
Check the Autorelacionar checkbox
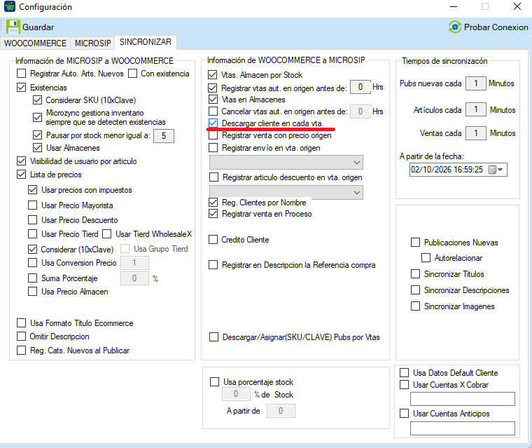tap(426, 257)
